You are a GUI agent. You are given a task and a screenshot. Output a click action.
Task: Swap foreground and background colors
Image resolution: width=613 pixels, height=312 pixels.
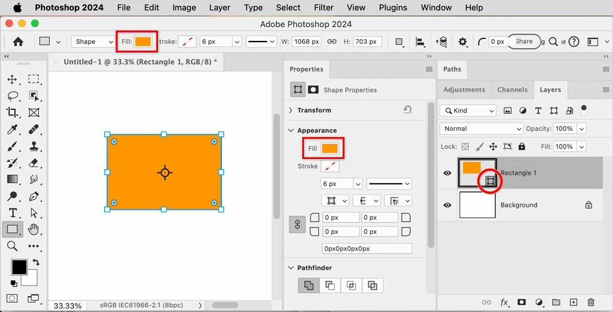(x=36, y=262)
